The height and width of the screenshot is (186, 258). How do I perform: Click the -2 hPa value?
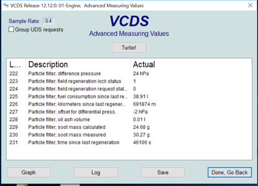click(x=140, y=112)
